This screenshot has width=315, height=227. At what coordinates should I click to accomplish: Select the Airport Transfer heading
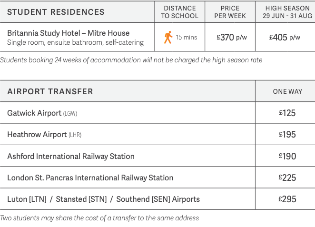click(x=50, y=91)
